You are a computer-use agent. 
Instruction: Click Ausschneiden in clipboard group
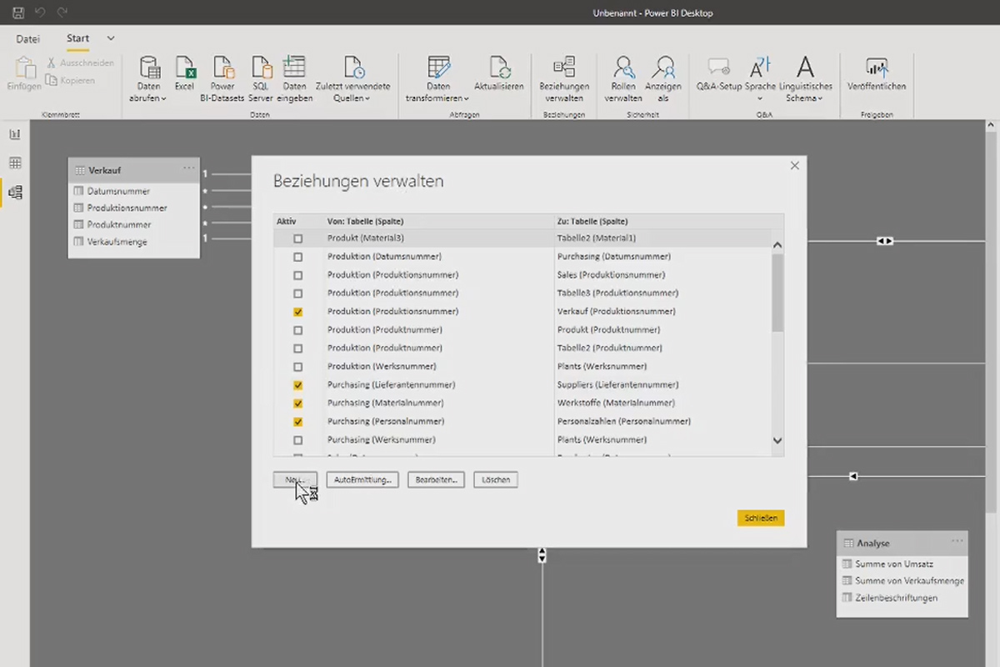click(x=81, y=63)
